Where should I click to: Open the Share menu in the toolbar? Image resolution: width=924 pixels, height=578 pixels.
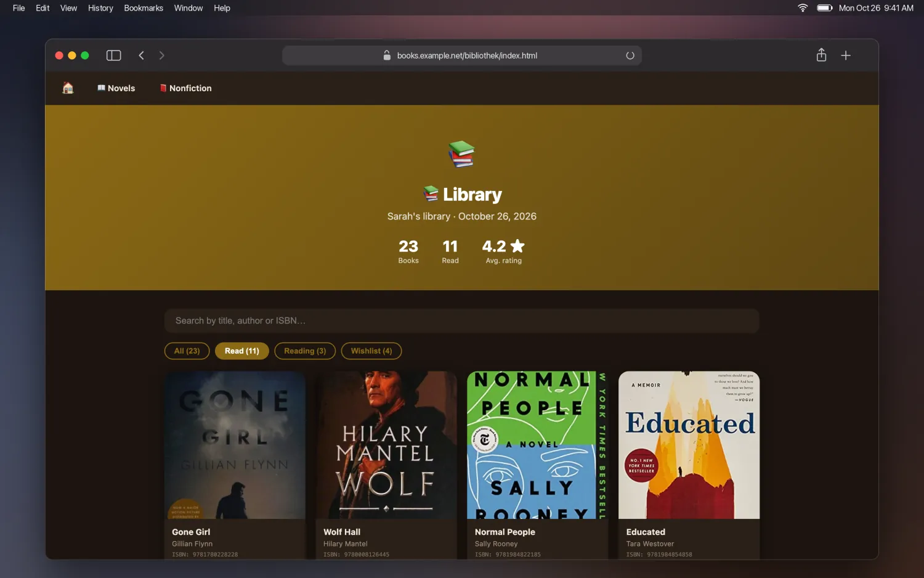pyautogui.click(x=821, y=55)
